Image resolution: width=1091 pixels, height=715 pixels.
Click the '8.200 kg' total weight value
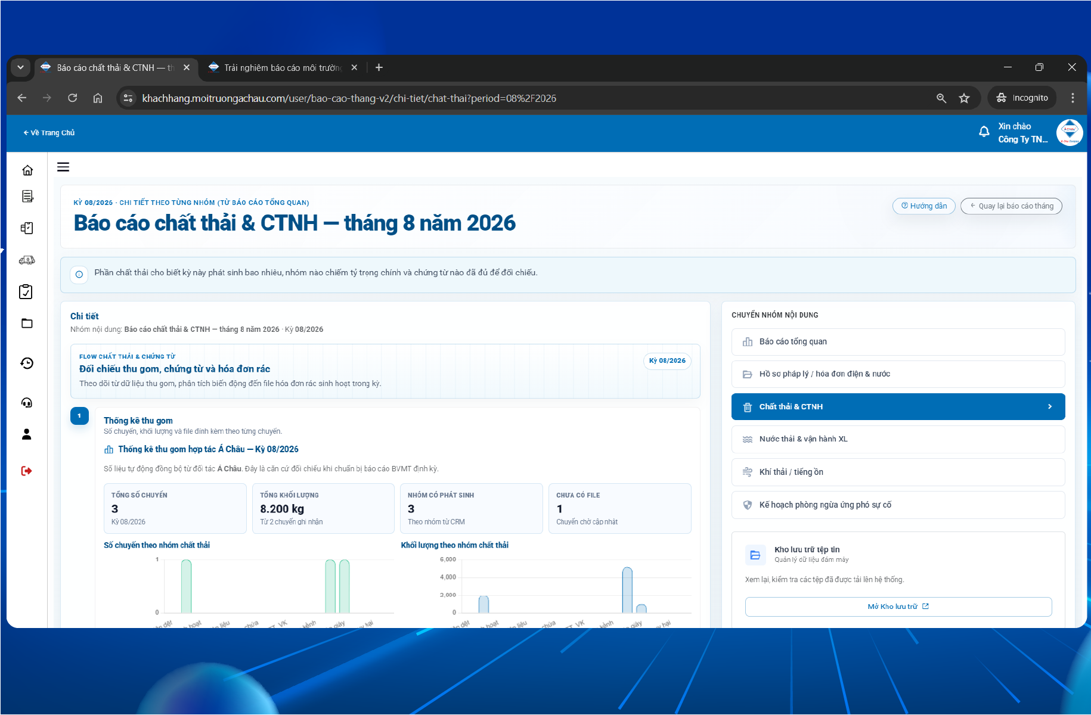coord(282,509)
